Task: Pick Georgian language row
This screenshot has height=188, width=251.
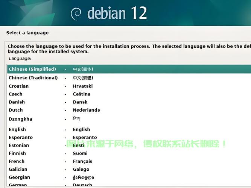Action: pyautogui.click(x=129, y=177)
